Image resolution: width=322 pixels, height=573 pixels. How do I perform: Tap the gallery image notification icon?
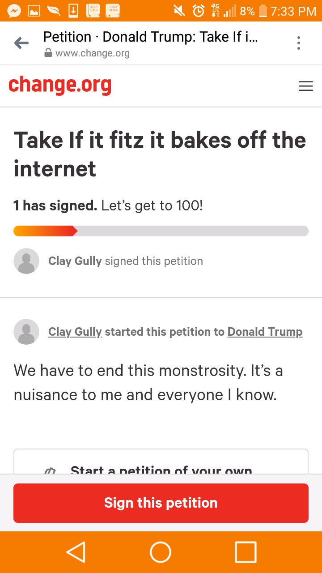tap(34, 11)
